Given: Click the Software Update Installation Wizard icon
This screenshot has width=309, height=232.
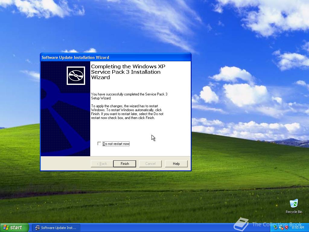Looking at the screenshot, I should pos(76,76).
